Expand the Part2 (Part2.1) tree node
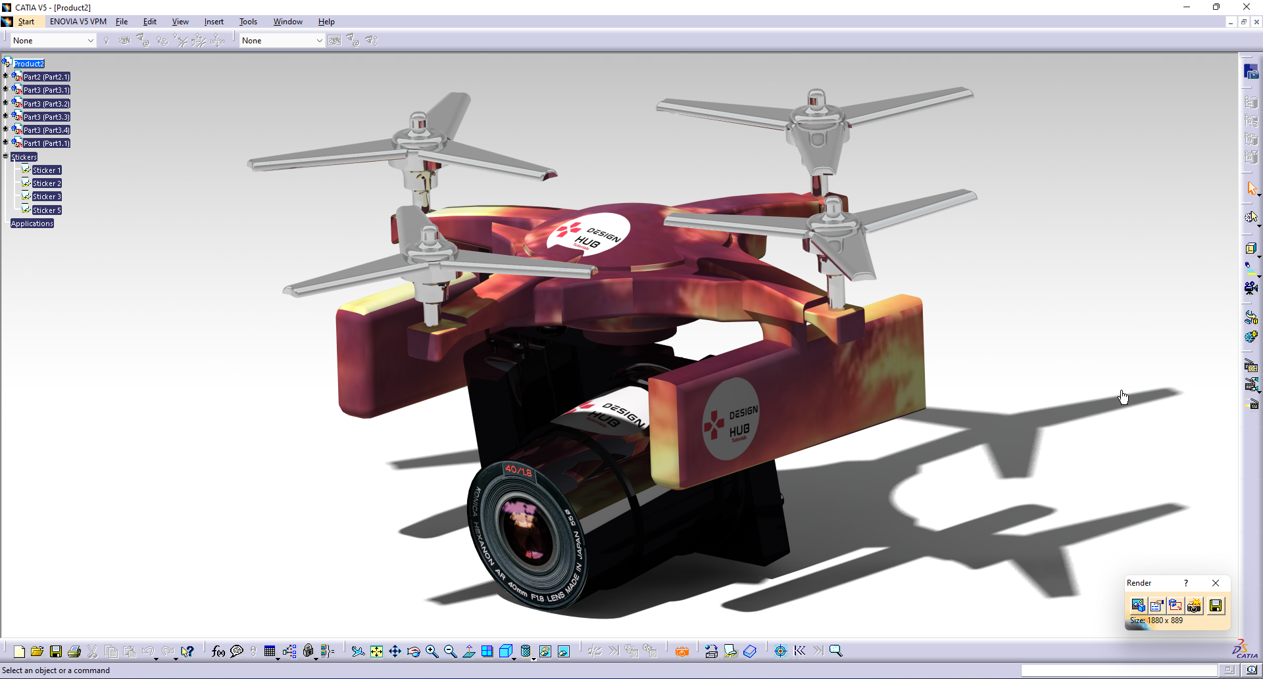Image resolution: width=1263 pixels, height=679 pixels. [x=5, y=76]
